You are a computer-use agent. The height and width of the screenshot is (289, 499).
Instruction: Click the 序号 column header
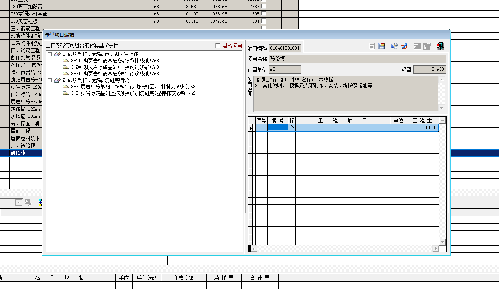click(261, 121)
